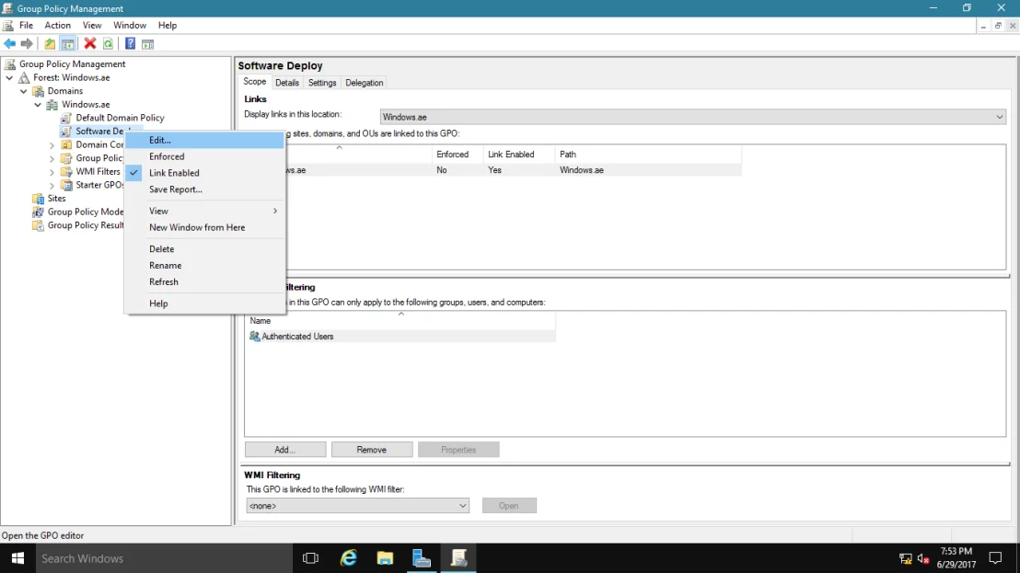Click the red Delete toolbar icon
The height and width of the screenshot is (573, 1020).
[x=90, y=43]
